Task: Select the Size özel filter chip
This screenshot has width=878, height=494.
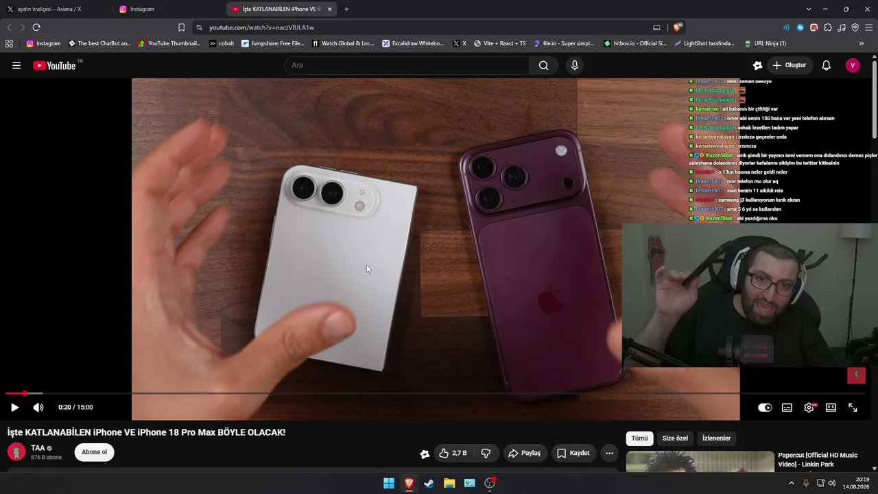Action: (x=675, y=438)
